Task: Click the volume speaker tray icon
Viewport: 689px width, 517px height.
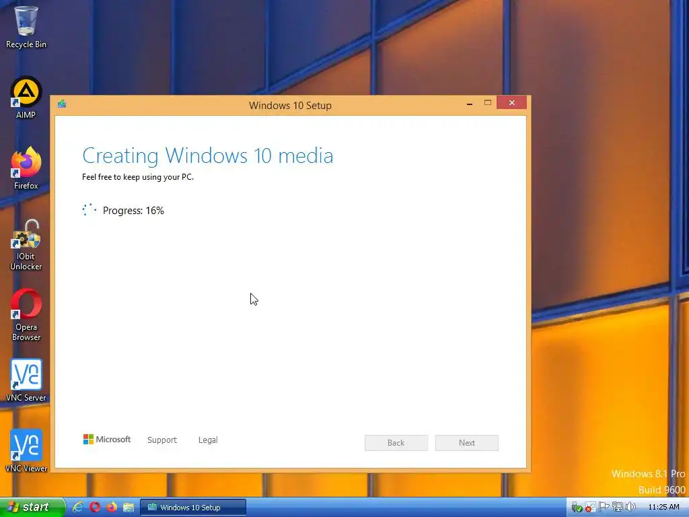Action: [630, 508]
